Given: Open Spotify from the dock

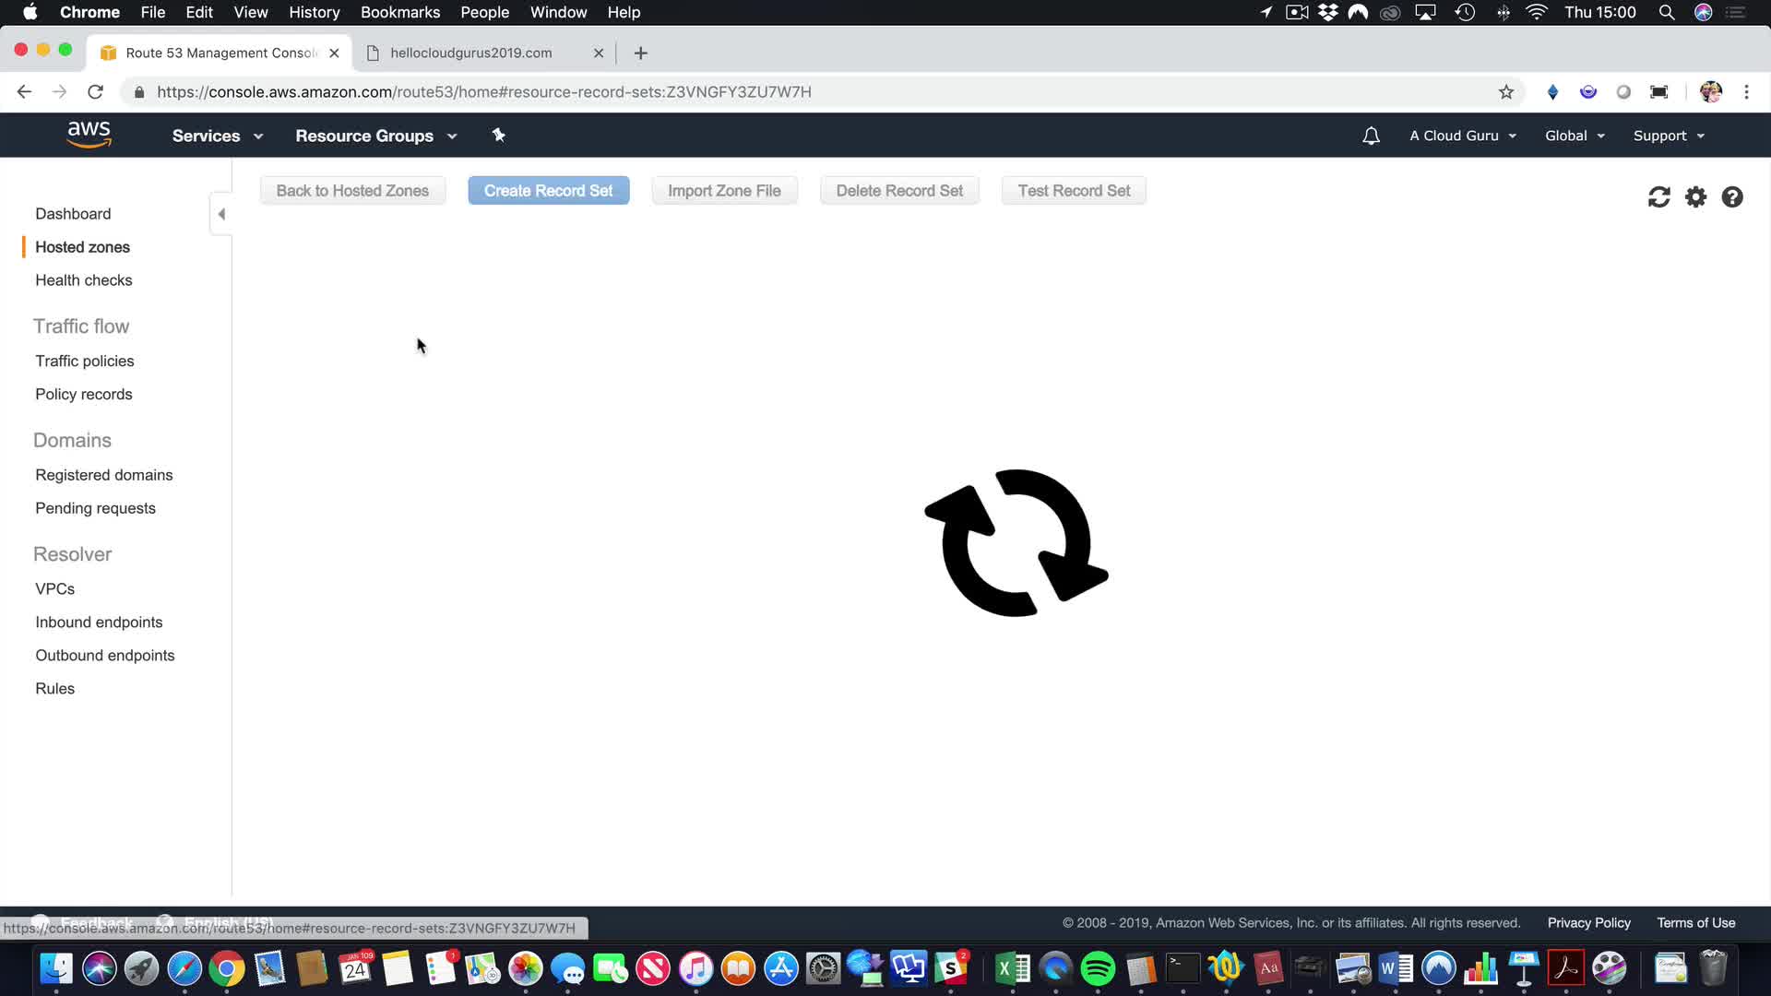Looking at the screenshot, I should coord(1098,969).
